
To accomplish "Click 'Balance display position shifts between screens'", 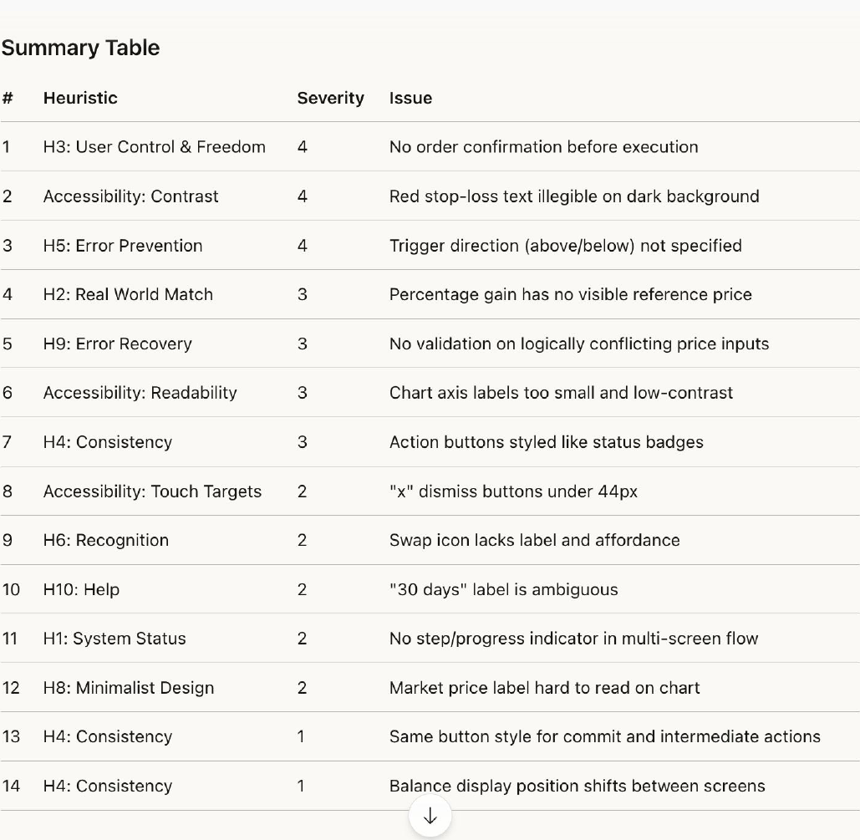I will [x=577, y=787].
